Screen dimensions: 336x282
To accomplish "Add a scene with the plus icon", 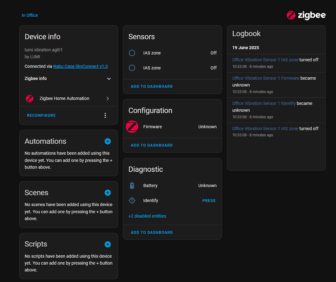I will point(108,193).
